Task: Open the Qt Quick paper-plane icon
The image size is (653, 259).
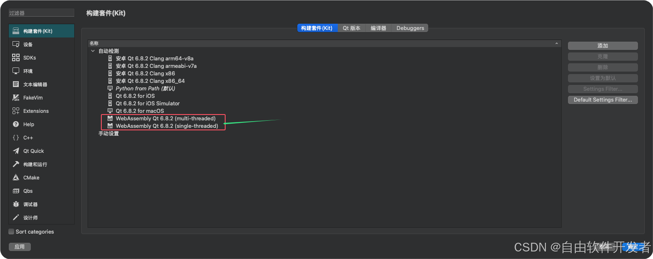Action: (16, 151)
